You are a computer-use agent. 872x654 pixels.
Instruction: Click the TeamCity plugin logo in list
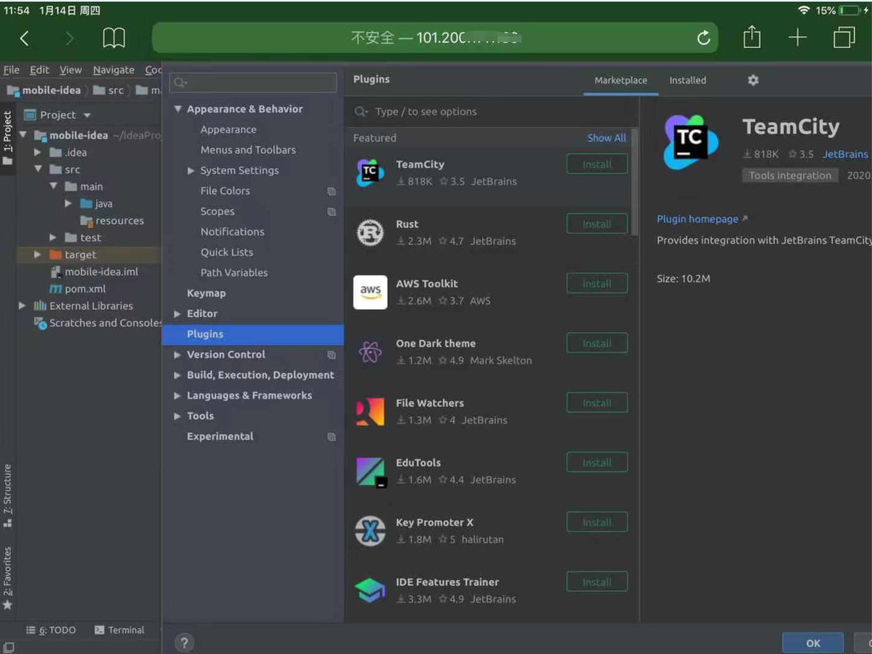[x=370, y=172]
